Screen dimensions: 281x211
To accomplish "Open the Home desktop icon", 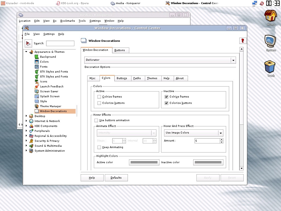I will (x=271, y=16).
